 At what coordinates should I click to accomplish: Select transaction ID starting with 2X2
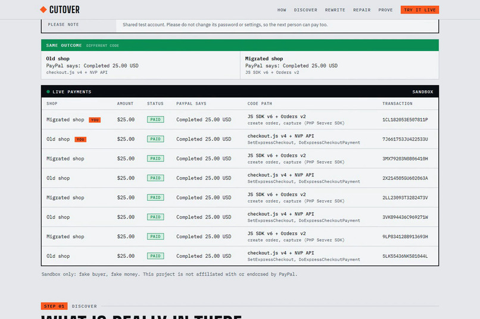coord(405,178)
